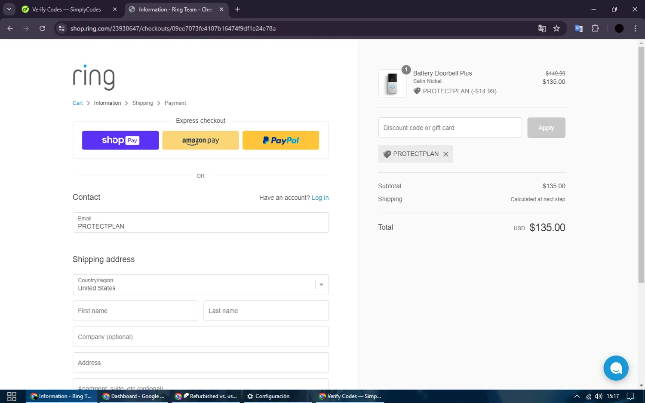The width and height of the screenshot is (645, 403).
Task: Go back to previous page
Action: click(10, 28)
